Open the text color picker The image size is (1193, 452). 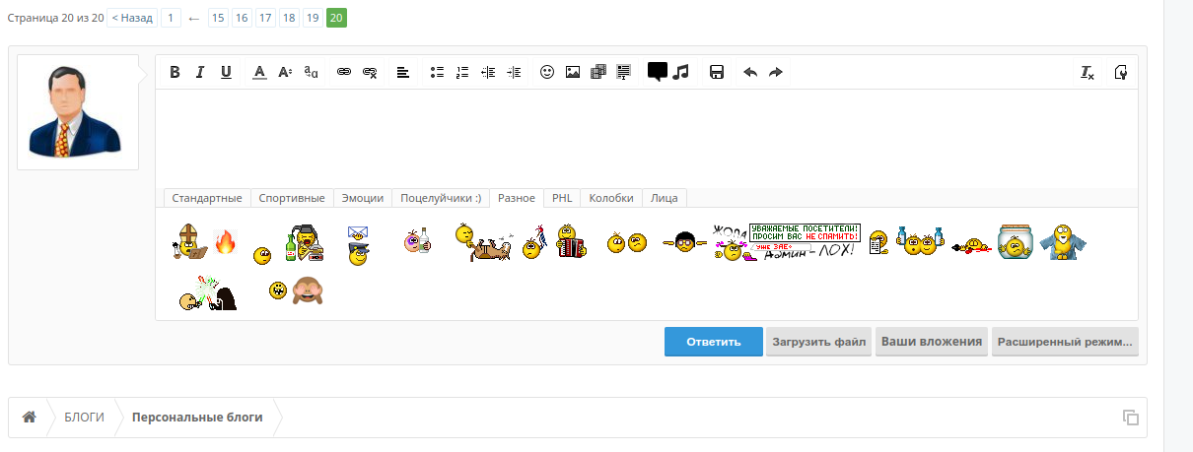tap(259, 72)
